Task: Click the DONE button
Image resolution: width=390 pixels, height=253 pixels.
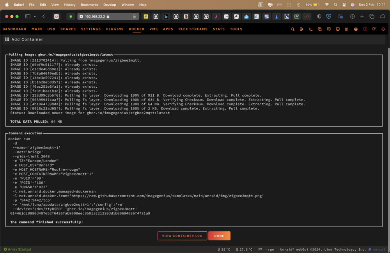Action: [x=219, y=236]
